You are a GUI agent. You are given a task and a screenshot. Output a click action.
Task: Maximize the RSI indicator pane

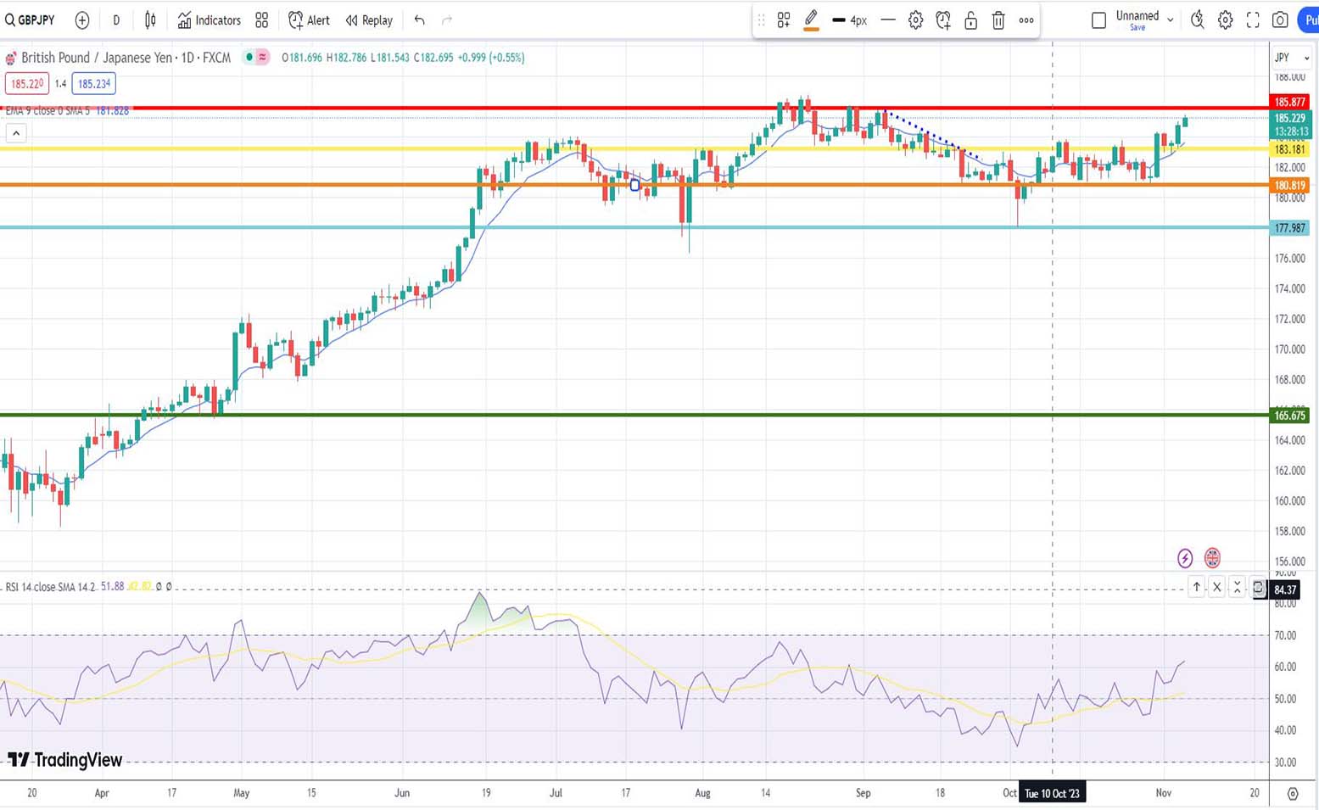[x=1237, y=587]
